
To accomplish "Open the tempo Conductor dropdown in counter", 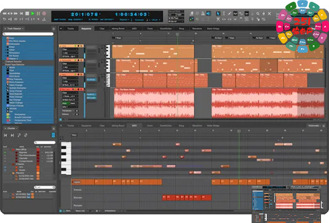I will click(x=140, y=20).
